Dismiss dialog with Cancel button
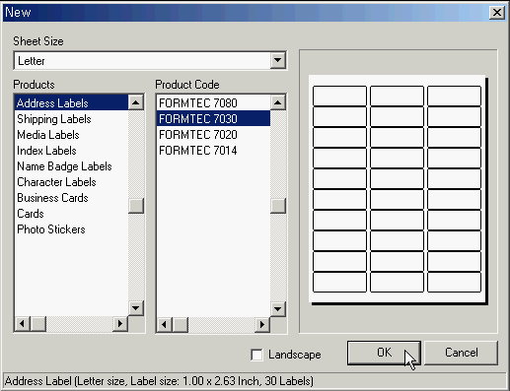This screenshot has height=391, width=510. [x=461, y=353]
